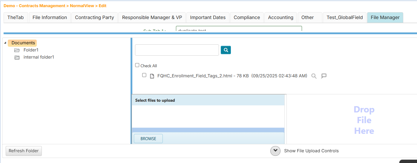The image size is (417, 163).
Task: Click the document icon beside FQHC_Enrollment file
Action: pos(152,76)
